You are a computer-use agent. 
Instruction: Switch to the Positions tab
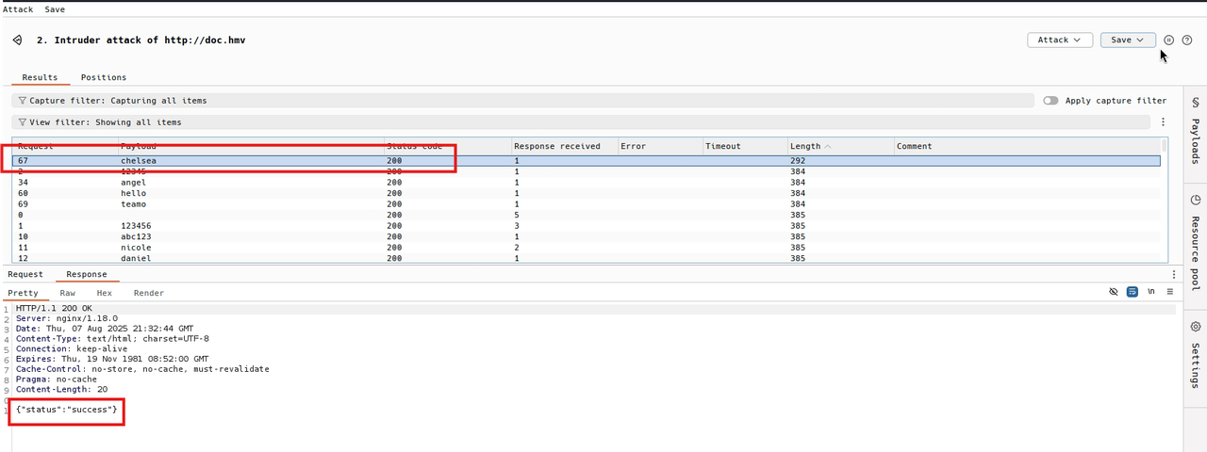tap(104, 77)
